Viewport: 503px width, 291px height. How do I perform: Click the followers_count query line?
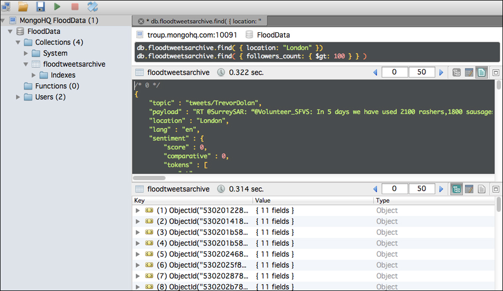point(251,56)
